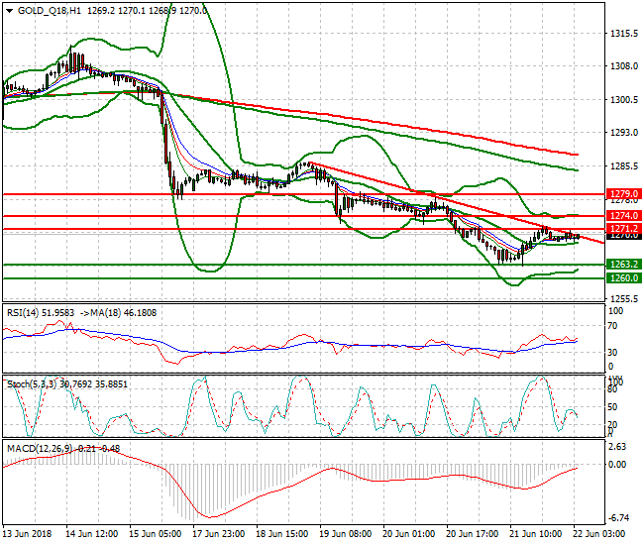644x545 pixels.
Task: Click the 1263.2 green support level label
Action: pos(622,265)
